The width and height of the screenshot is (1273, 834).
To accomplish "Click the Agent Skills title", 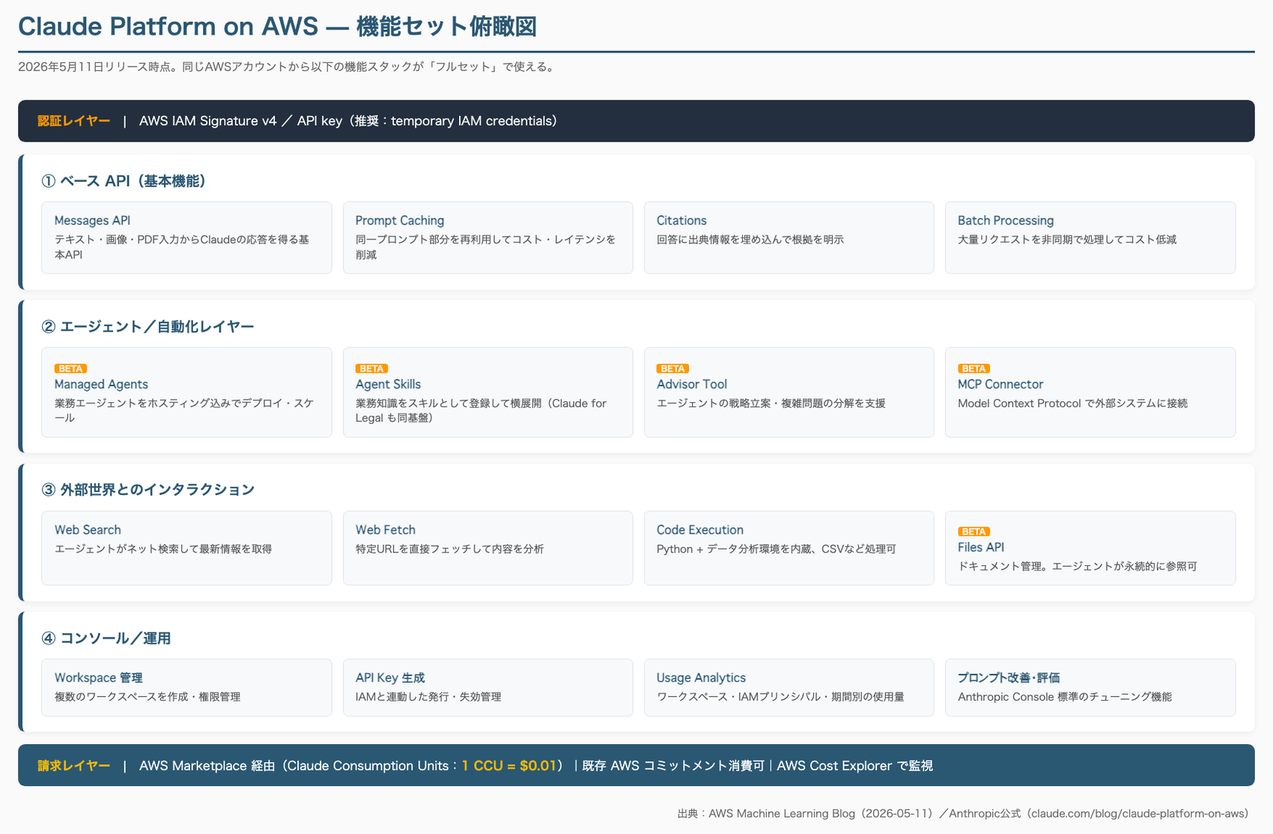I will 388,384.
